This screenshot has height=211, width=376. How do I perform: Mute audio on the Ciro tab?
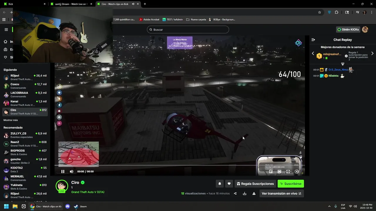[x=133, y=4]
